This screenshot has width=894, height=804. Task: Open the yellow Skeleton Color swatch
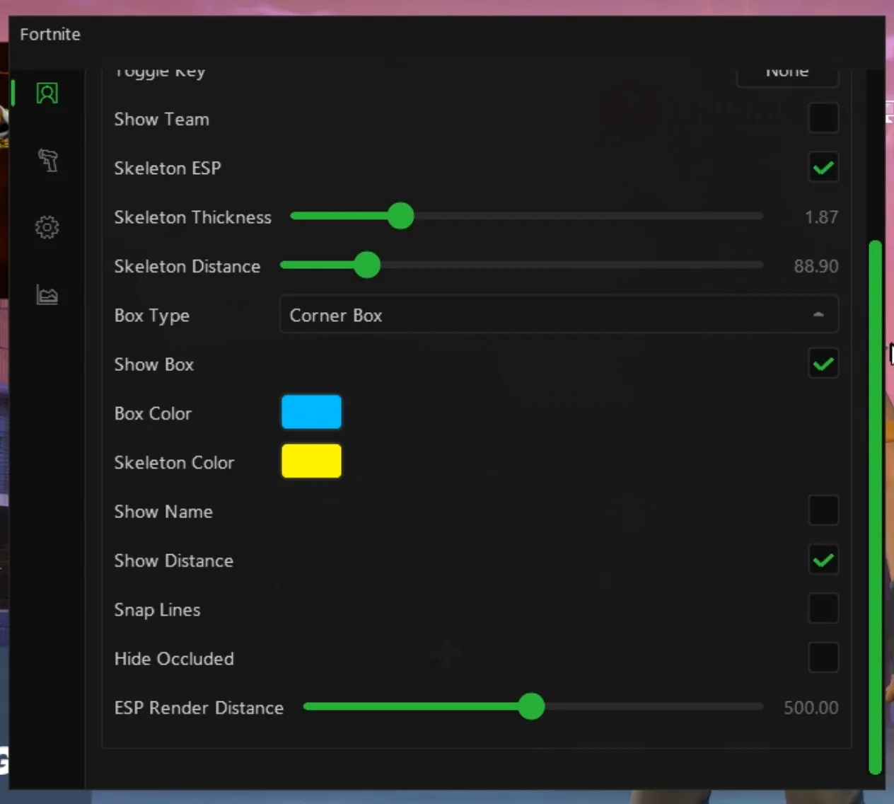click(311, 461)
